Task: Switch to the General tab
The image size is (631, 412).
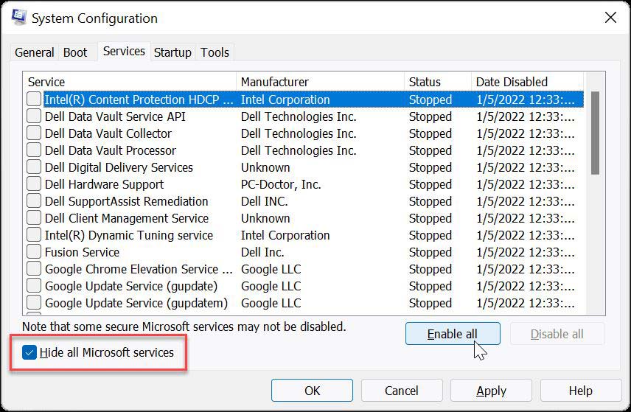Action: 34,52
